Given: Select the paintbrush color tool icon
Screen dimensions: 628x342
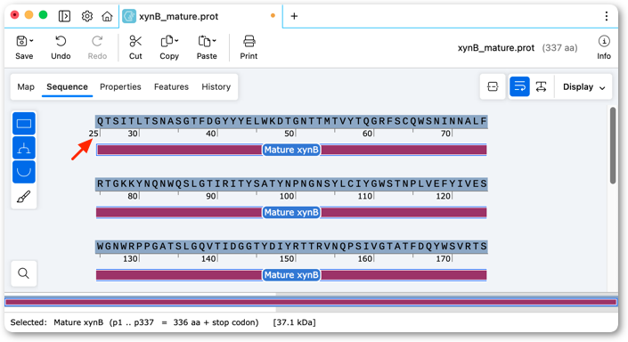Looking at the screenshot, I should click(24, 197).
